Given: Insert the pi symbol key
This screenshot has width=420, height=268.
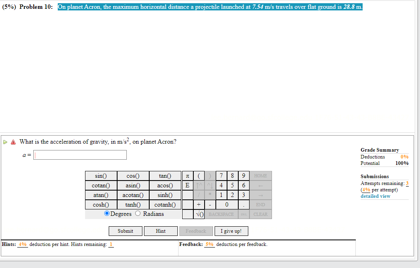Looking at the screenshot, I should pyautogui.click(x=187, y=176).
